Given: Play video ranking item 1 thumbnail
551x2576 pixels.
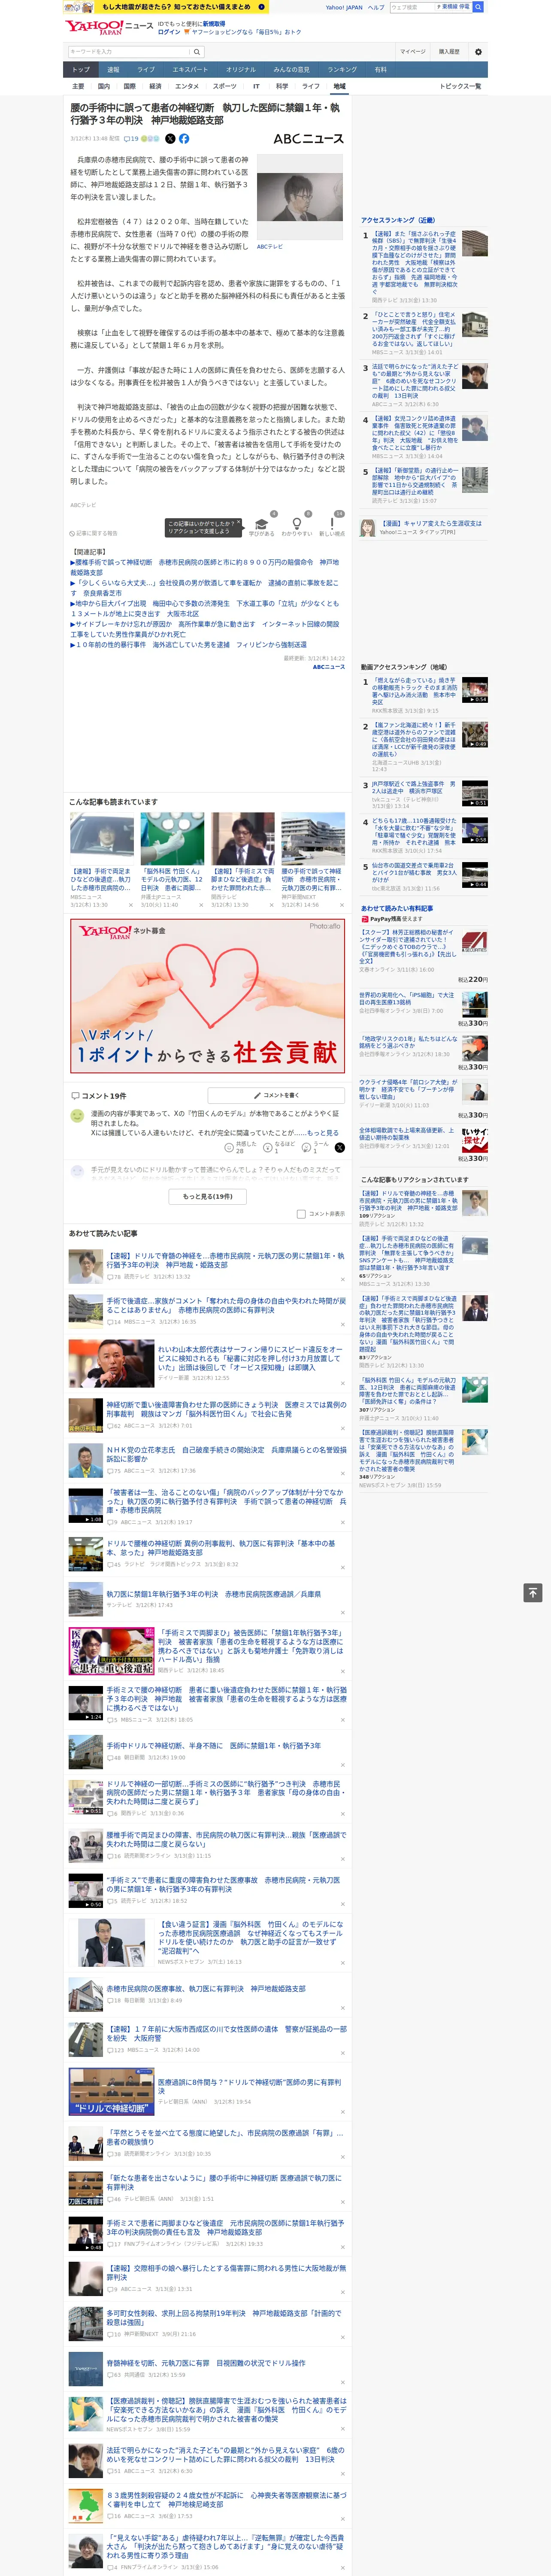Looking at the screenshot, I should point(475,690).
